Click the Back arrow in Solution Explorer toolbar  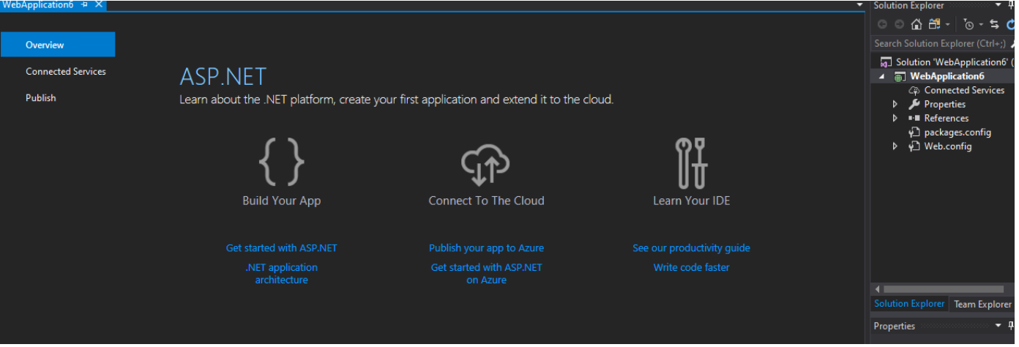pyautogui.click(x=882, y=24)
